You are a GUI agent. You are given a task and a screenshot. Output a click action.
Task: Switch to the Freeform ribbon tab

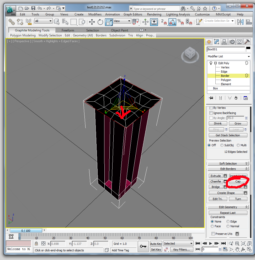(68, 30)
